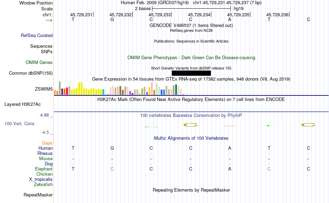Screen dimensions: 329x203
Task: Click the OMIM Gene Phenotypes track title
Action: click(x=191, y=58)
